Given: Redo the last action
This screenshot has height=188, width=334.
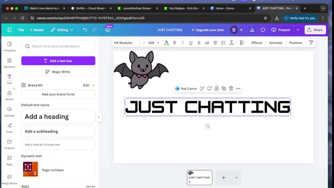Looking at the screenshot, I should coord(95,30).
